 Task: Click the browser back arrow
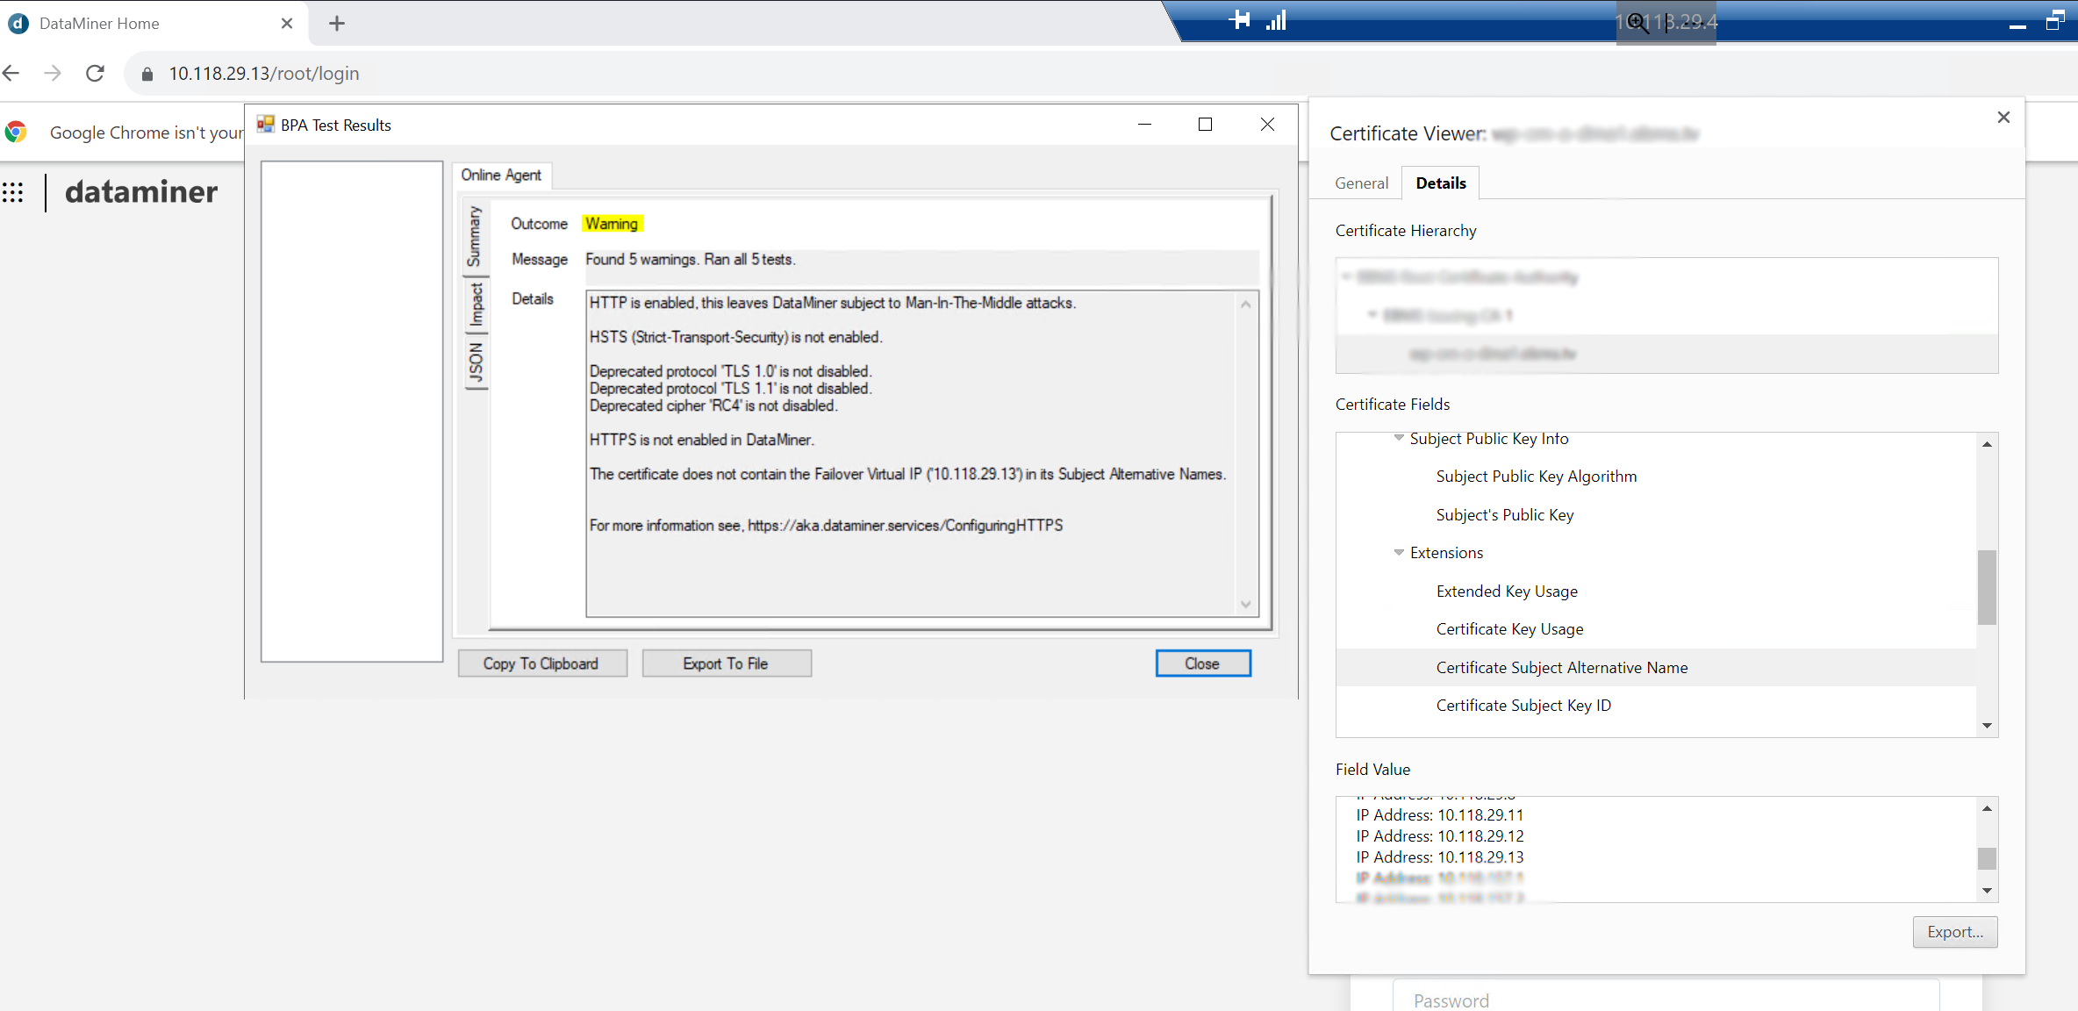tap(11, 73)
